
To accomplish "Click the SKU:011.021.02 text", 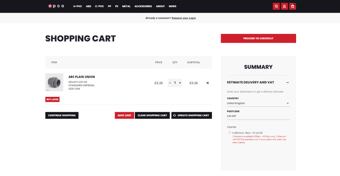I will click(78, 82).
